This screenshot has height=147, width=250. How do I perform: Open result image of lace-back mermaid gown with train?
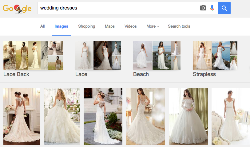(x=145, y=116)
